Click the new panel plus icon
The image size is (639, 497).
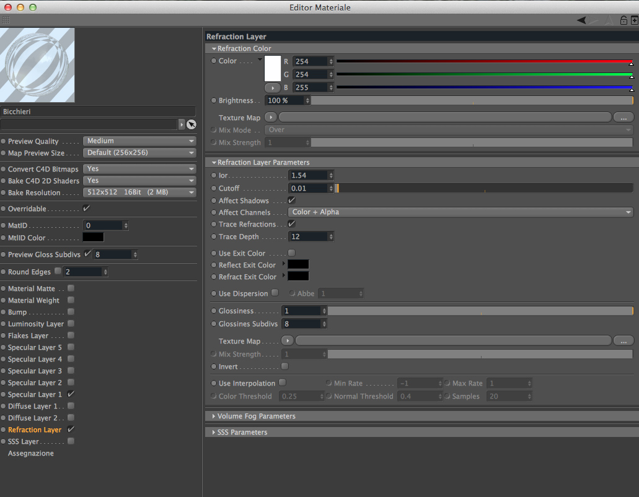coord(635,20)
